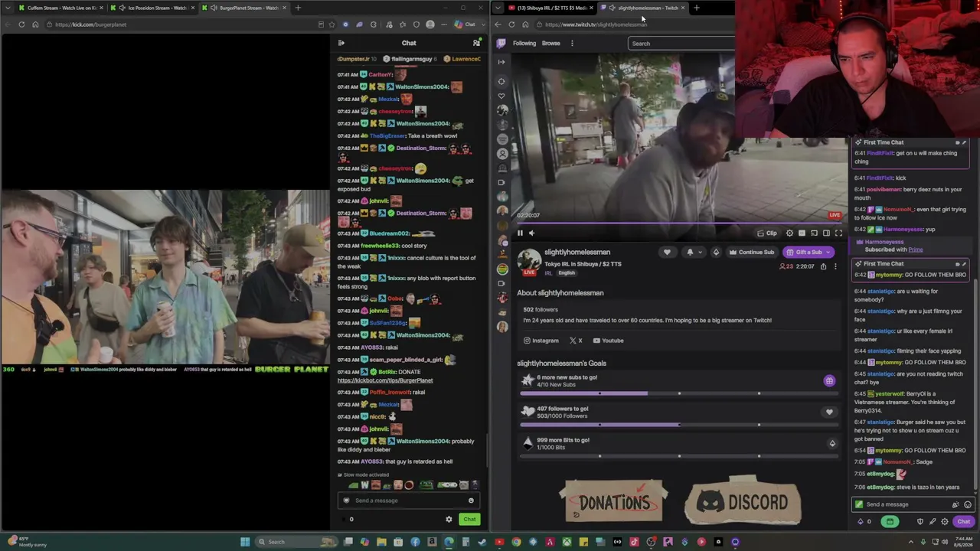Collapse the Kick chat panel
Image resolution: width=980 pixels, height=551 pixels.
coord(341,43)
